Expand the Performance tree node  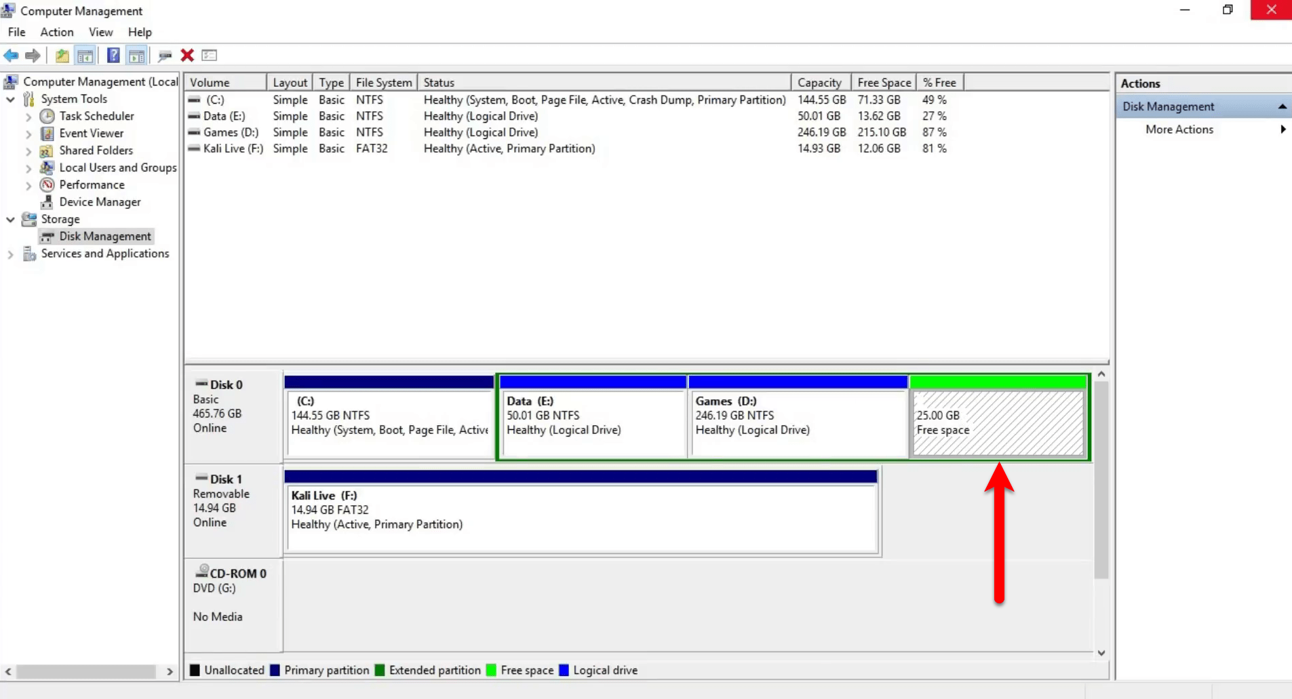pos(28,185)
